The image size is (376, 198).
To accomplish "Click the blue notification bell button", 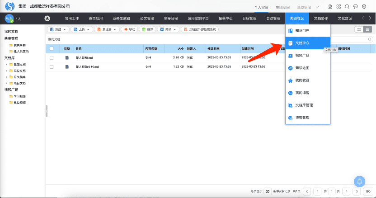I will pyautogui.click(x=359, y=181).
